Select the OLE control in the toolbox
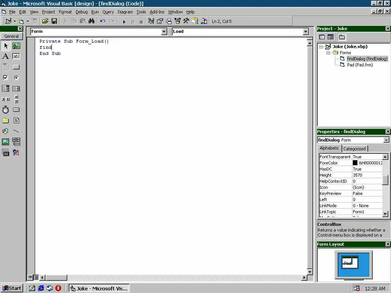 click(6, 152)
